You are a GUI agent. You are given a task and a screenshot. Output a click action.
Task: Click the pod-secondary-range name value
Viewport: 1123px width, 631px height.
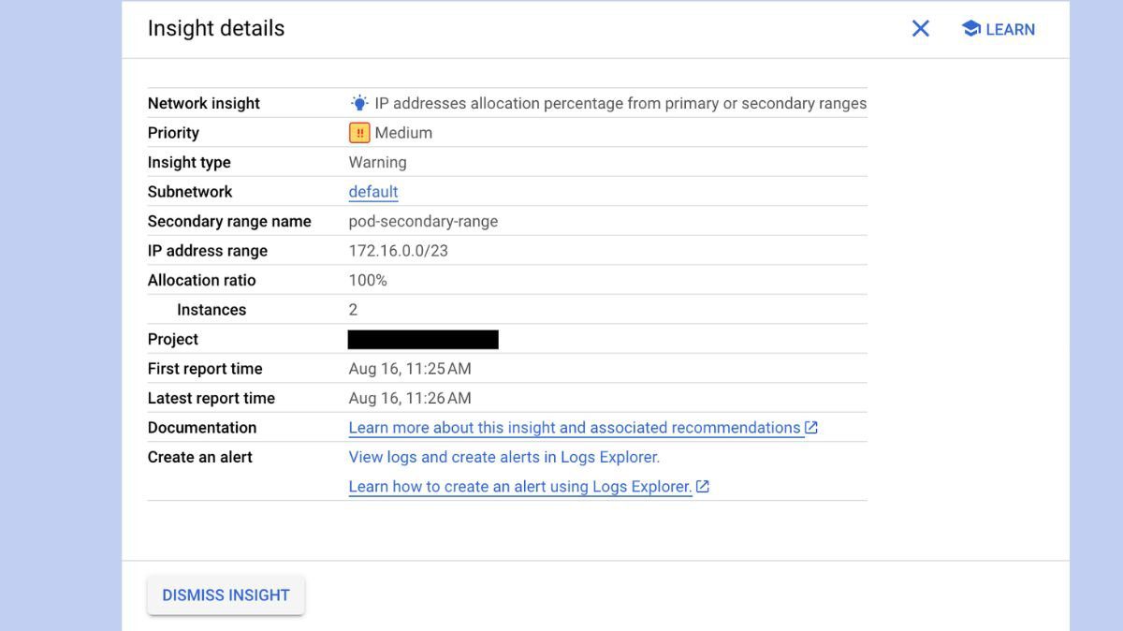(x=423, y=222)
